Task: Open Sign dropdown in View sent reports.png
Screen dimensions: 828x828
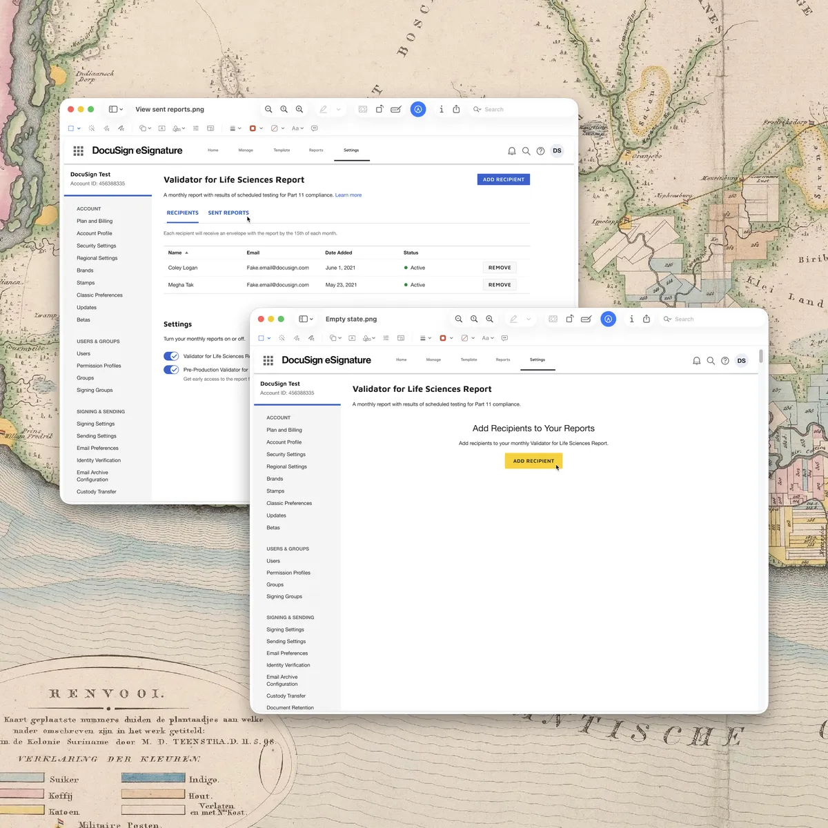Action: point(179,128)
